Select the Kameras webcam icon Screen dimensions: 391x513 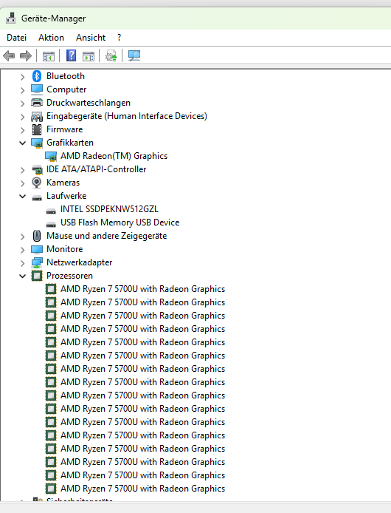coord(37,183)
